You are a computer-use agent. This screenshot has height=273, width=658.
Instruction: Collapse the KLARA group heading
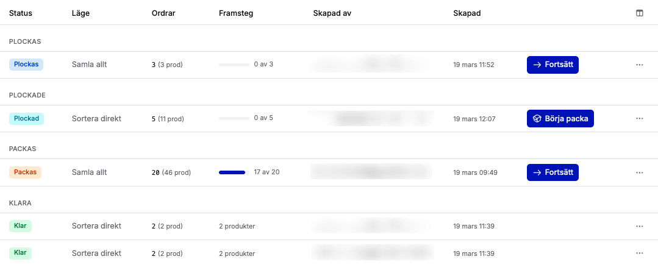coord(20,203)
